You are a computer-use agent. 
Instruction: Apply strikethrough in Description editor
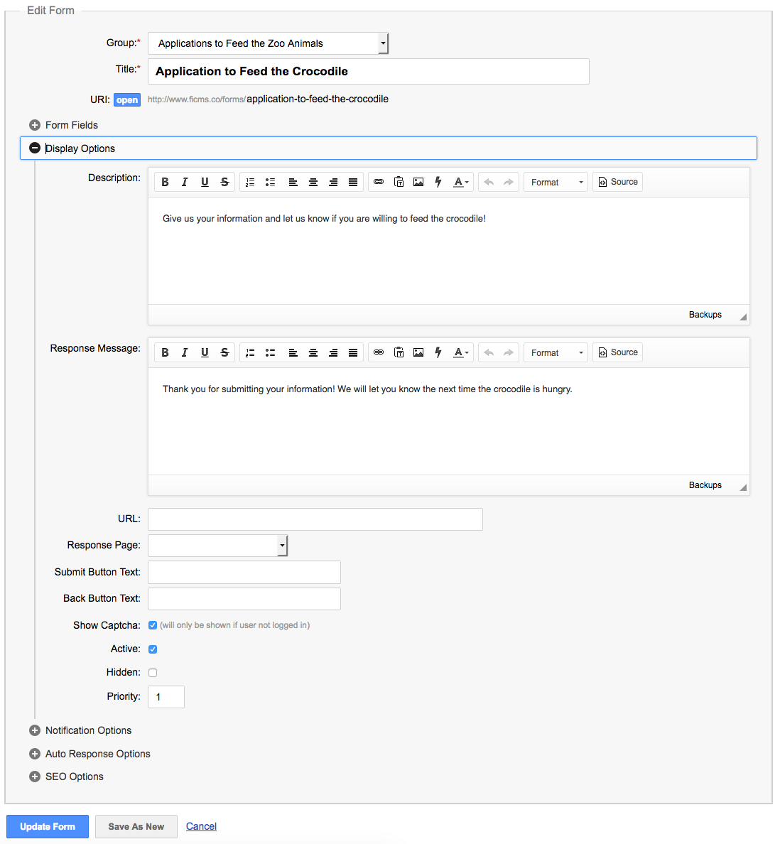(x=224, y=182)
